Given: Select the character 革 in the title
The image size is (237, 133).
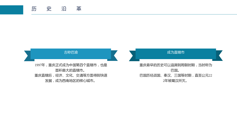Looking at the screenshot, I should click(x=79, y=9).
